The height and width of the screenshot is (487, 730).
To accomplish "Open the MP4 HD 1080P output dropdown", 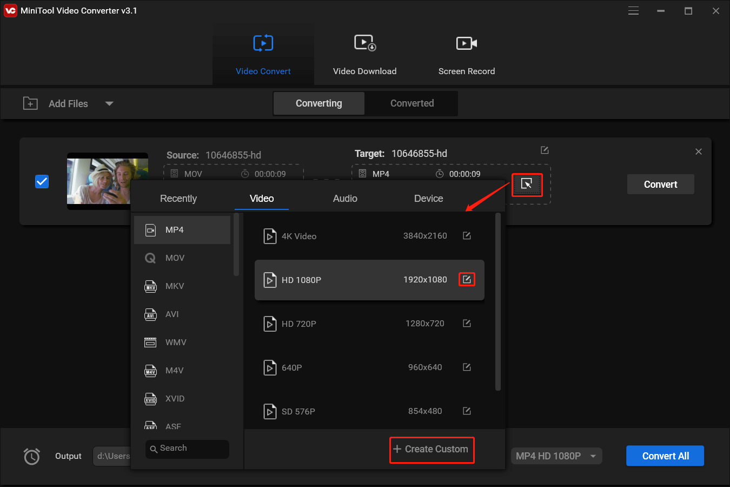I will coord(556,456).
